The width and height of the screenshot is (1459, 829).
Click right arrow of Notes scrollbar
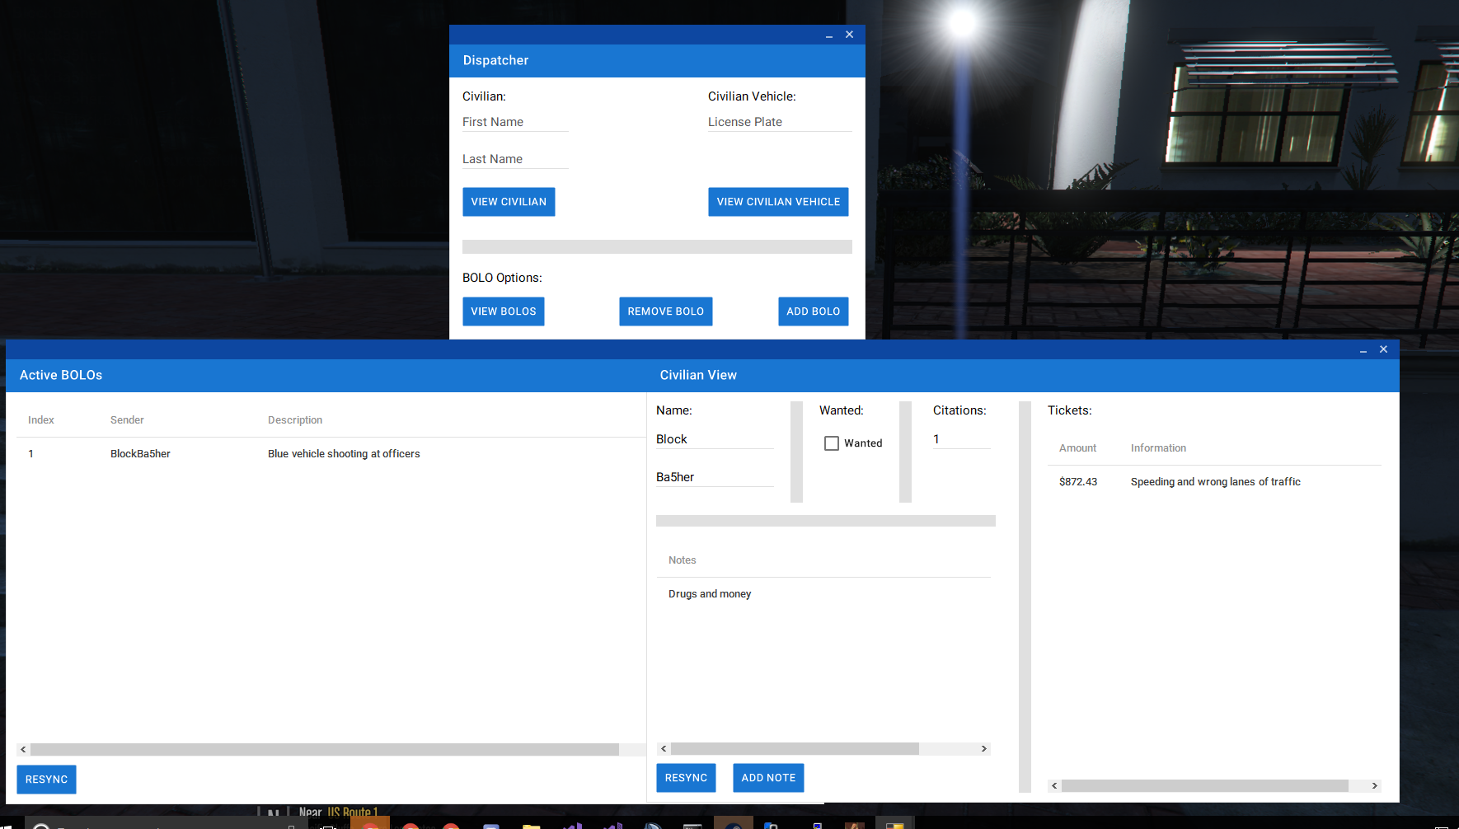[x=983, y=748]
